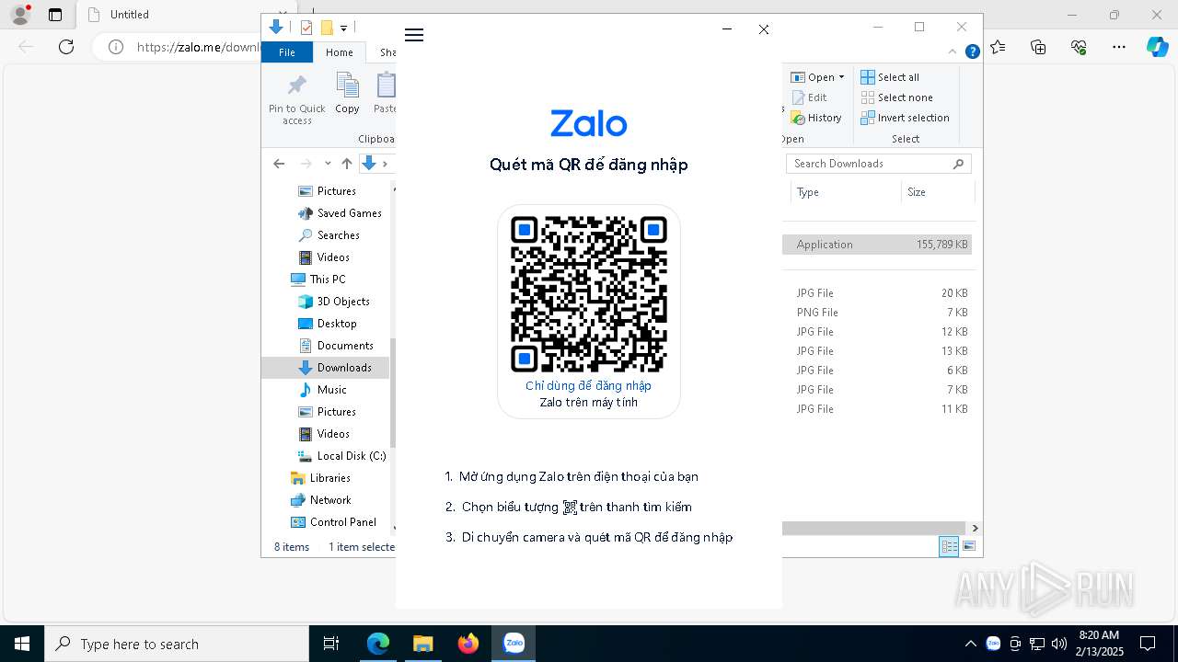Scan the Zalo login QR code image
1178x662 pixels.
[589, 294]
